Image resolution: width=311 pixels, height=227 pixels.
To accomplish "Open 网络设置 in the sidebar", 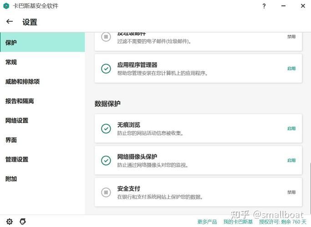I will pyautogui.click(x=42, y=120).
